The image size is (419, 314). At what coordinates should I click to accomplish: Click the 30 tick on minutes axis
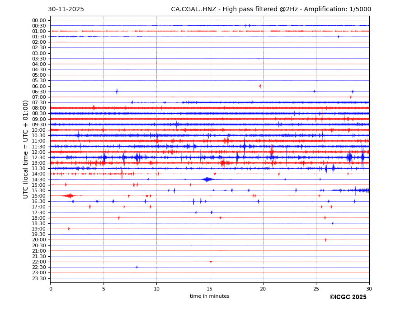coord(369,289)
